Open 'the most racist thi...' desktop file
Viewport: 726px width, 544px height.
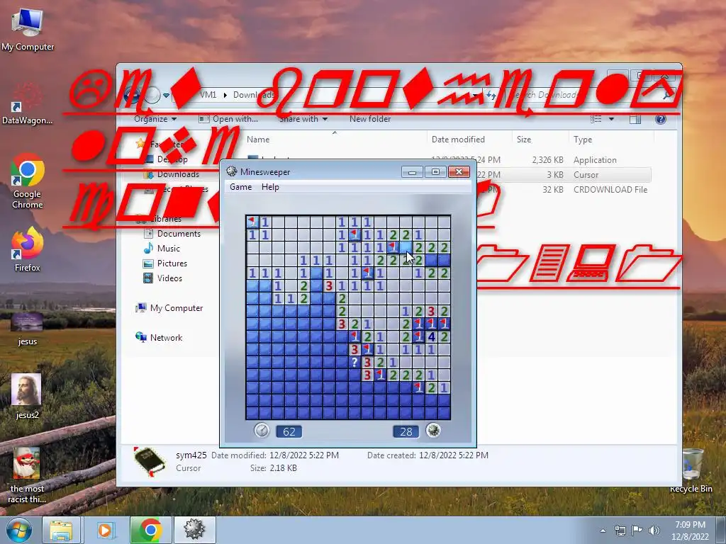point(27,475)
